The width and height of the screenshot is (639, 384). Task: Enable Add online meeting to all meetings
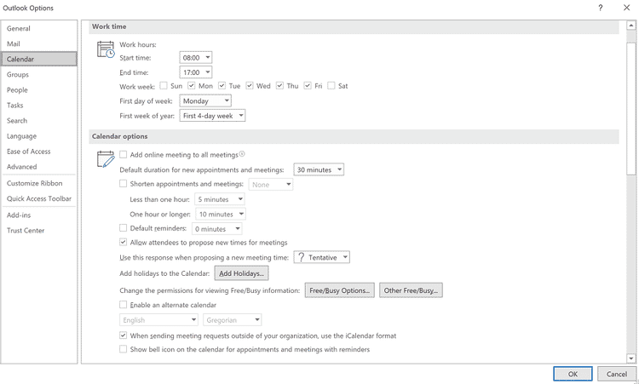(x=123, y=154)
